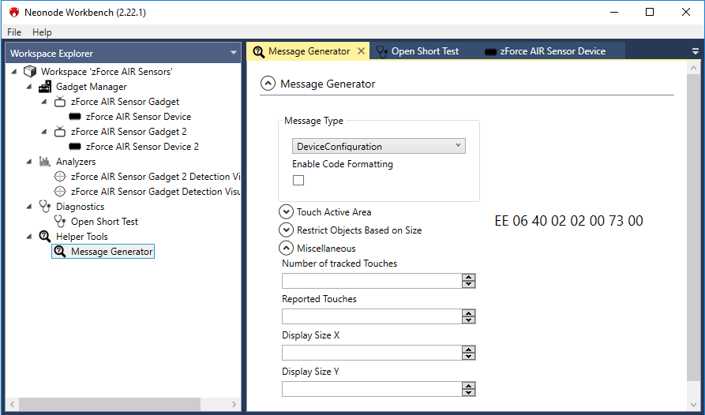Open the File menu
Screen dimensions: 705x415
tap(14, 32)
